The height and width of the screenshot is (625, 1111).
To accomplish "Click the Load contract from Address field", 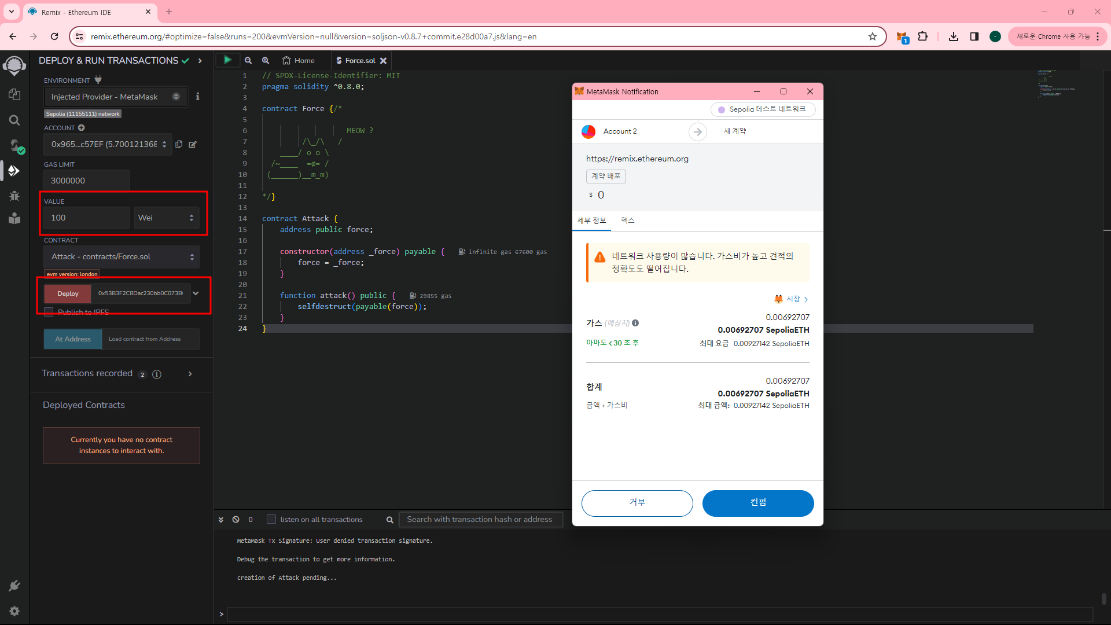I will [x=151, y=339].
